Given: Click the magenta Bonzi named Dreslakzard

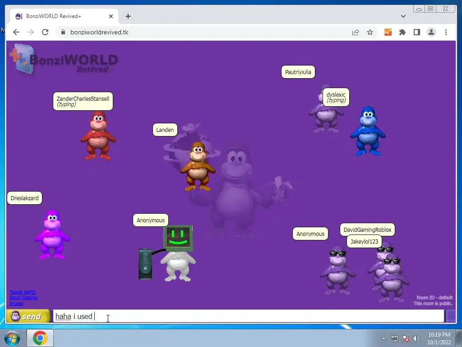Looking at the screenshot, I should (x=52, y=234).
